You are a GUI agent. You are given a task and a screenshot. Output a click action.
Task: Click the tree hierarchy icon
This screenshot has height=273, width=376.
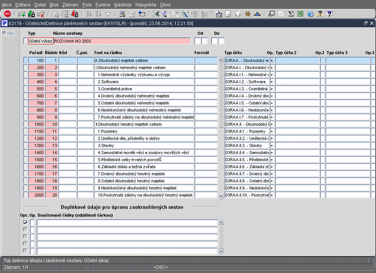click(x=204, y=14)
